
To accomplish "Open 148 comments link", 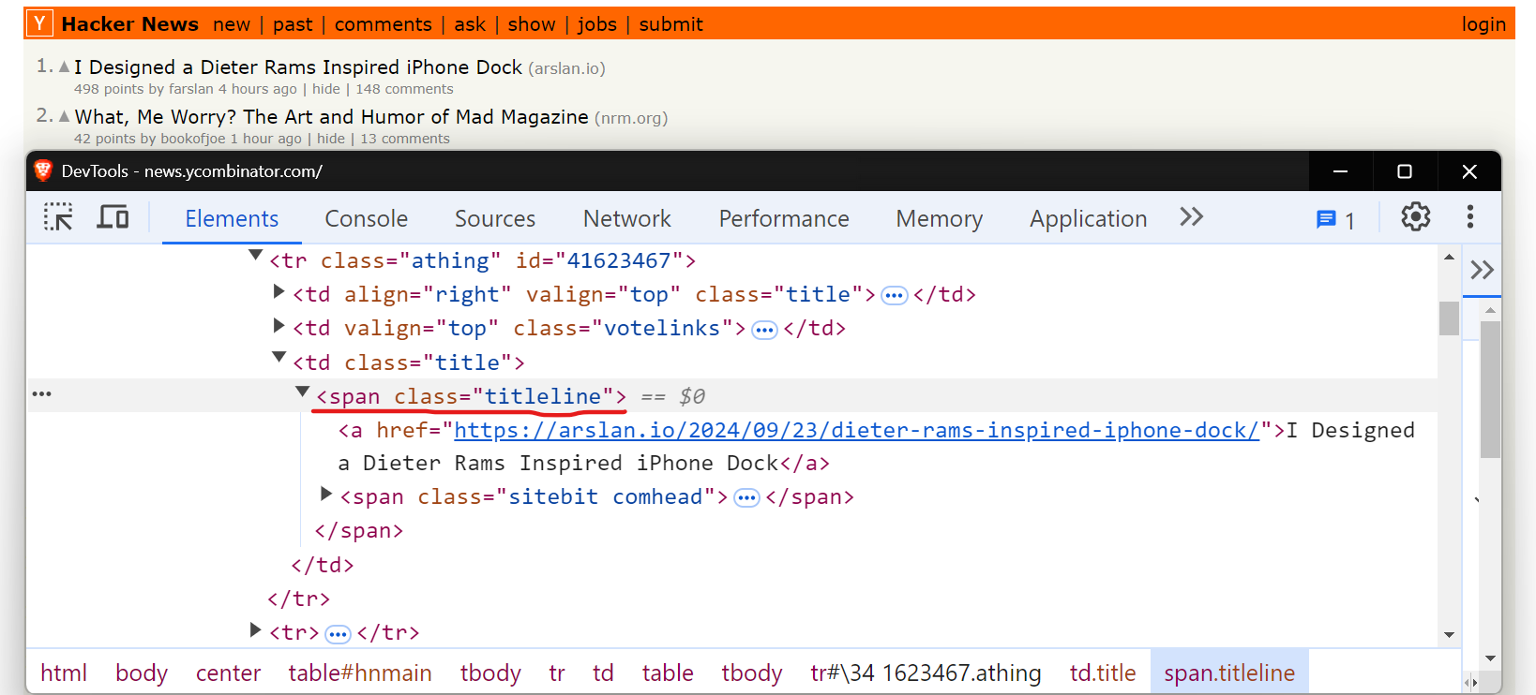I will point(404,89).
